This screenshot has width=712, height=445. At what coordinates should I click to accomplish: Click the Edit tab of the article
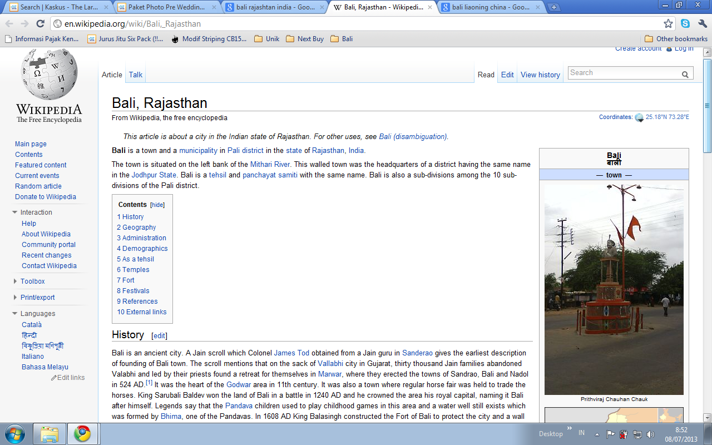click(x=507, y=75)
